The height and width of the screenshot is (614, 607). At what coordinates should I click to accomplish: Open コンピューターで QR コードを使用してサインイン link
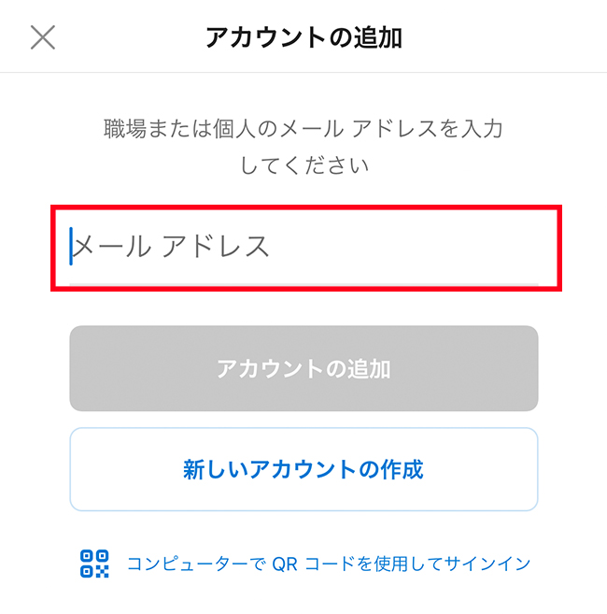click(328, 564)
